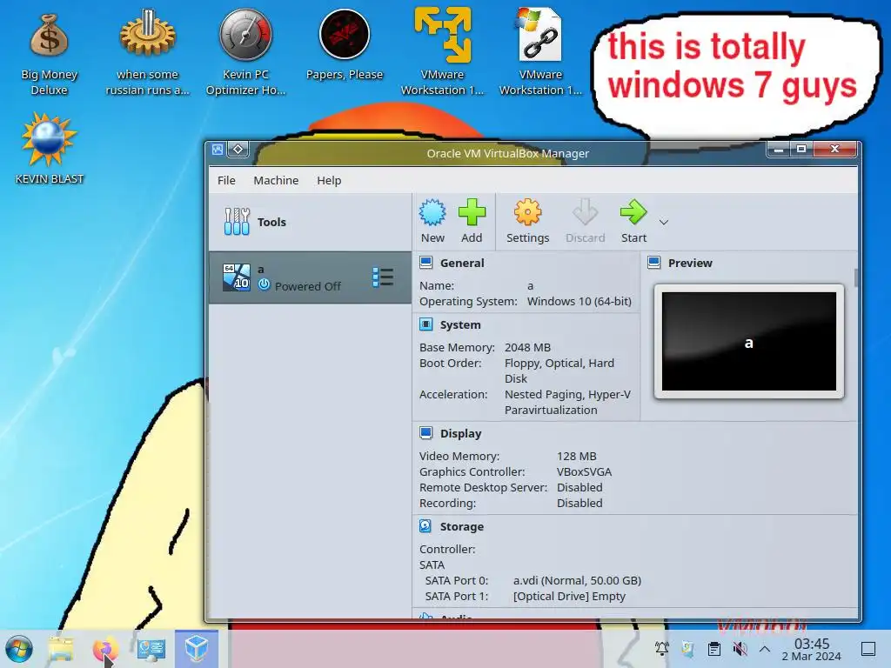Open 'when some russian runs a...' desktop icon
Screen dimensions: 891x668
(147, 54)
